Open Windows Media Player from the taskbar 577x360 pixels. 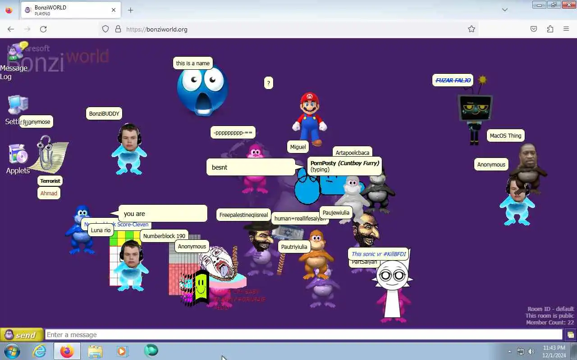122,351
